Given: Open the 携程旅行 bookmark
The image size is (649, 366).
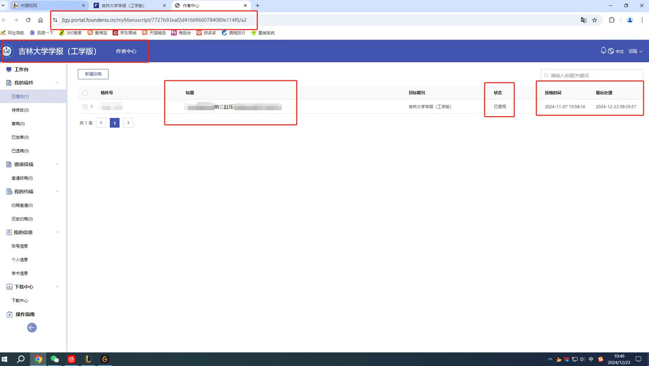Looking at the screenshot, I should pyautogui.click(x=233, y=33).
